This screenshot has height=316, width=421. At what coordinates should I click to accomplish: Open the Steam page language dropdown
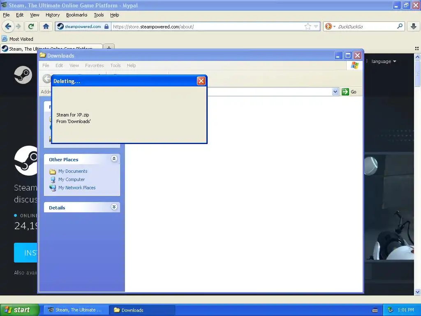384,61
